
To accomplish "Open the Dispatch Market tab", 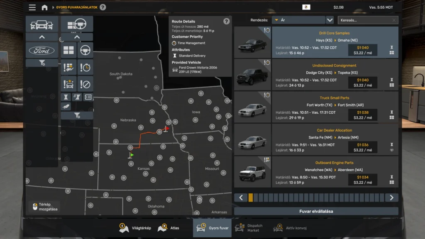I will point(249,228).
